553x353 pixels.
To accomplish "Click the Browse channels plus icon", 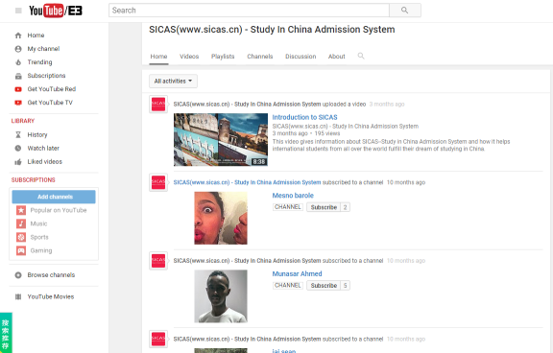I will coord(18,274).
